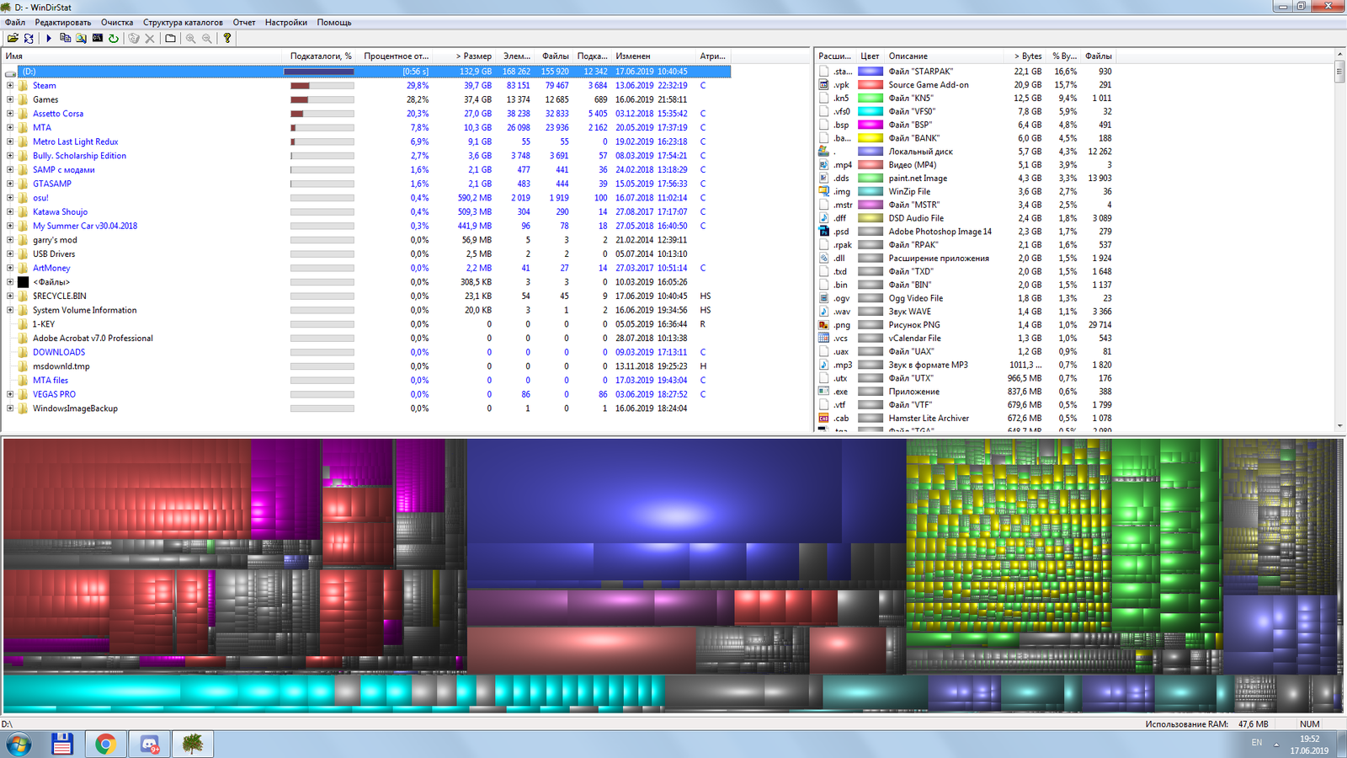Click the red .vpk color swatch

click(x=870, y=85)
